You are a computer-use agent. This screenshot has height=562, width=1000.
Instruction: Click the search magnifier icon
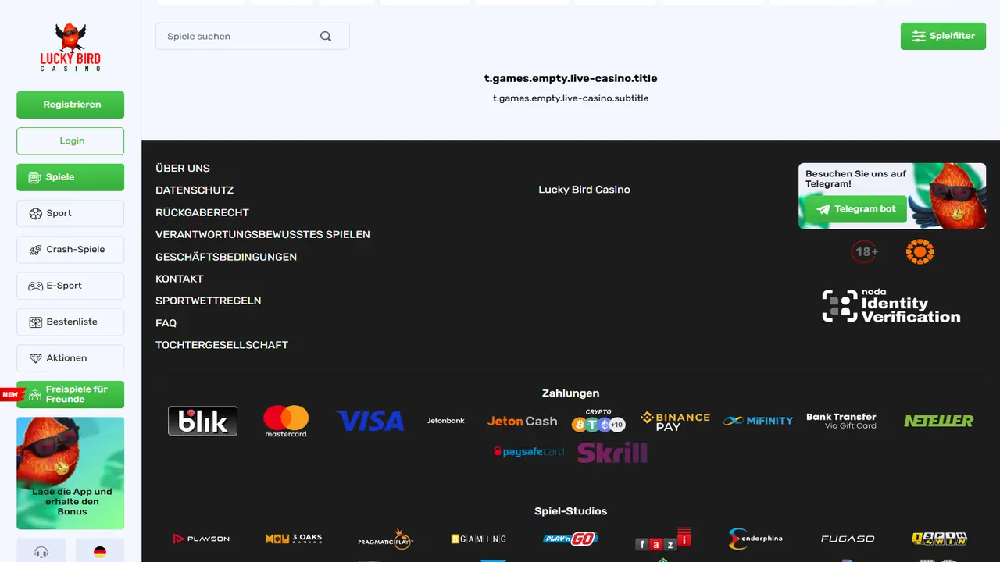tap(326, 36)
